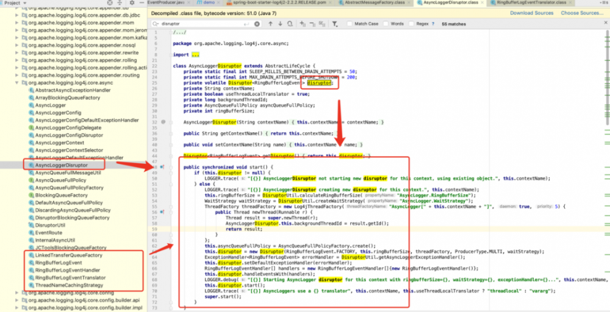Collapse the org.apache.logging.log4j.core.async package

click(16, 82)
